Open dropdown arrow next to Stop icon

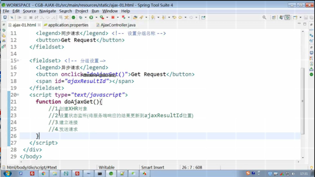[118, 18]
